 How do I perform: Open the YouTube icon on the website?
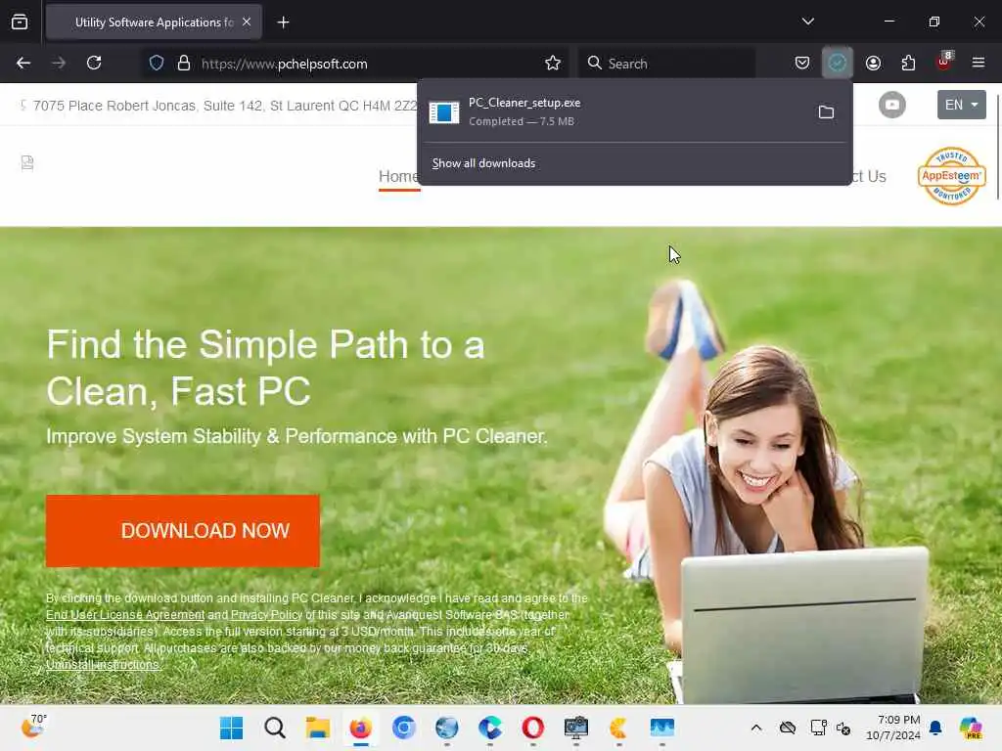pyautogui.click(x=892, y=105)
